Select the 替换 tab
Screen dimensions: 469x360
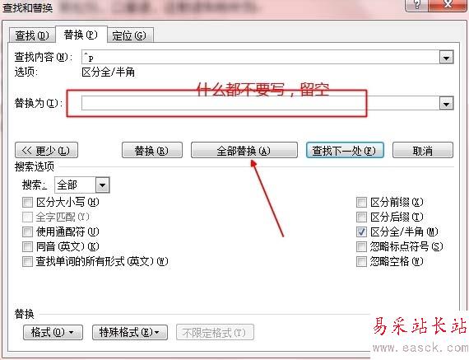click(81, 35)
